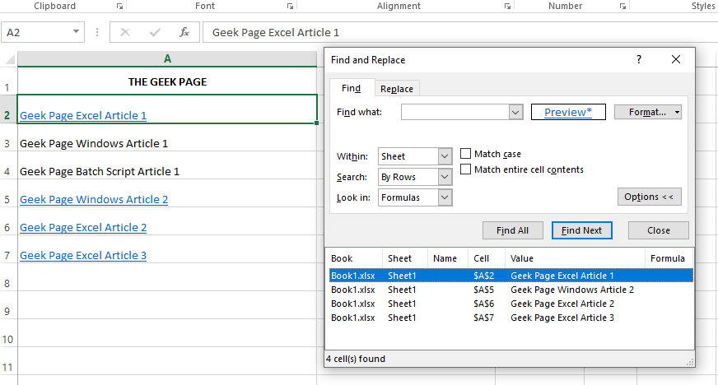Click the Find All button

(512, 230)
